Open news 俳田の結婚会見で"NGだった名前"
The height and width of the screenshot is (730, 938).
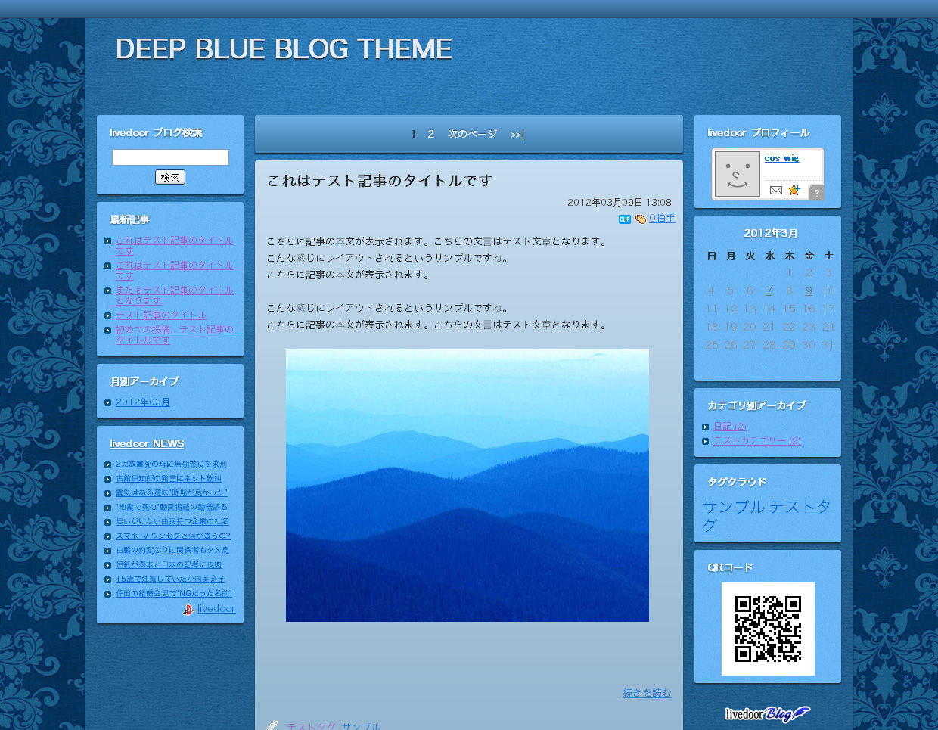point(174,594)
